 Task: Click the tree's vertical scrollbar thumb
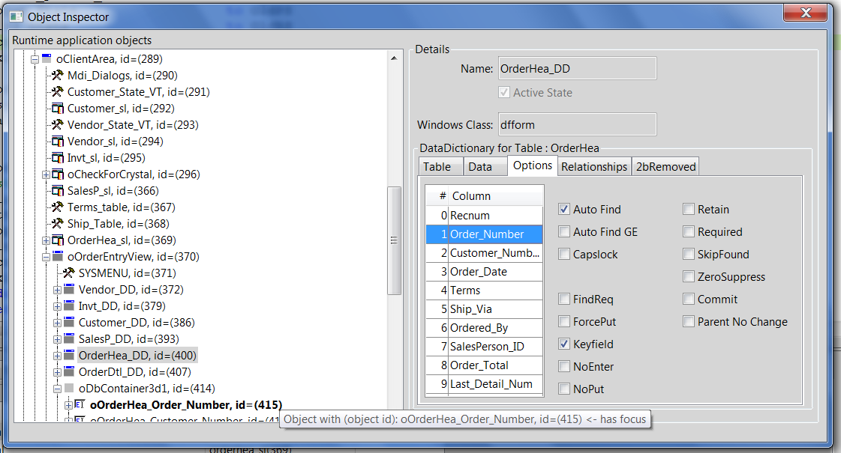[394, 240]
